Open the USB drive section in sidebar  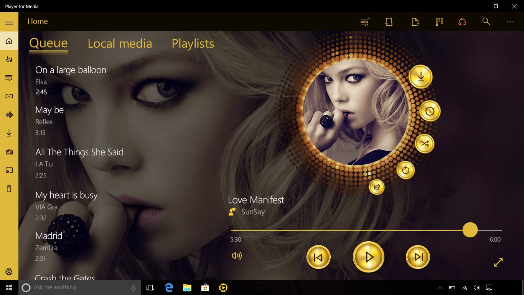pyautogui.click(x=8, y=188)
